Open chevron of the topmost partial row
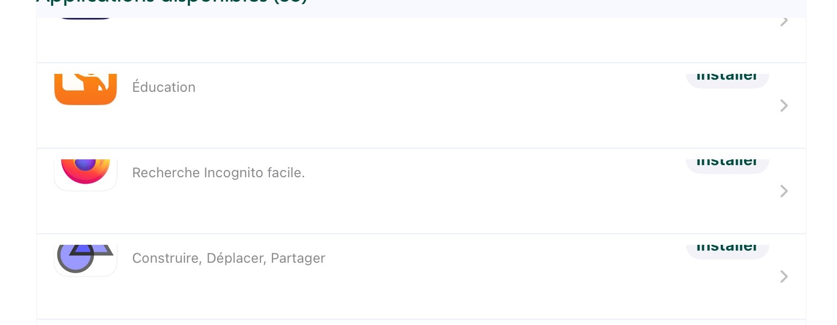This screenshot has height=325, width=837. 784,21
